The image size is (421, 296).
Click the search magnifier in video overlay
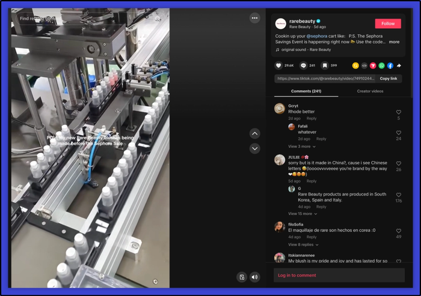point(158,19)
